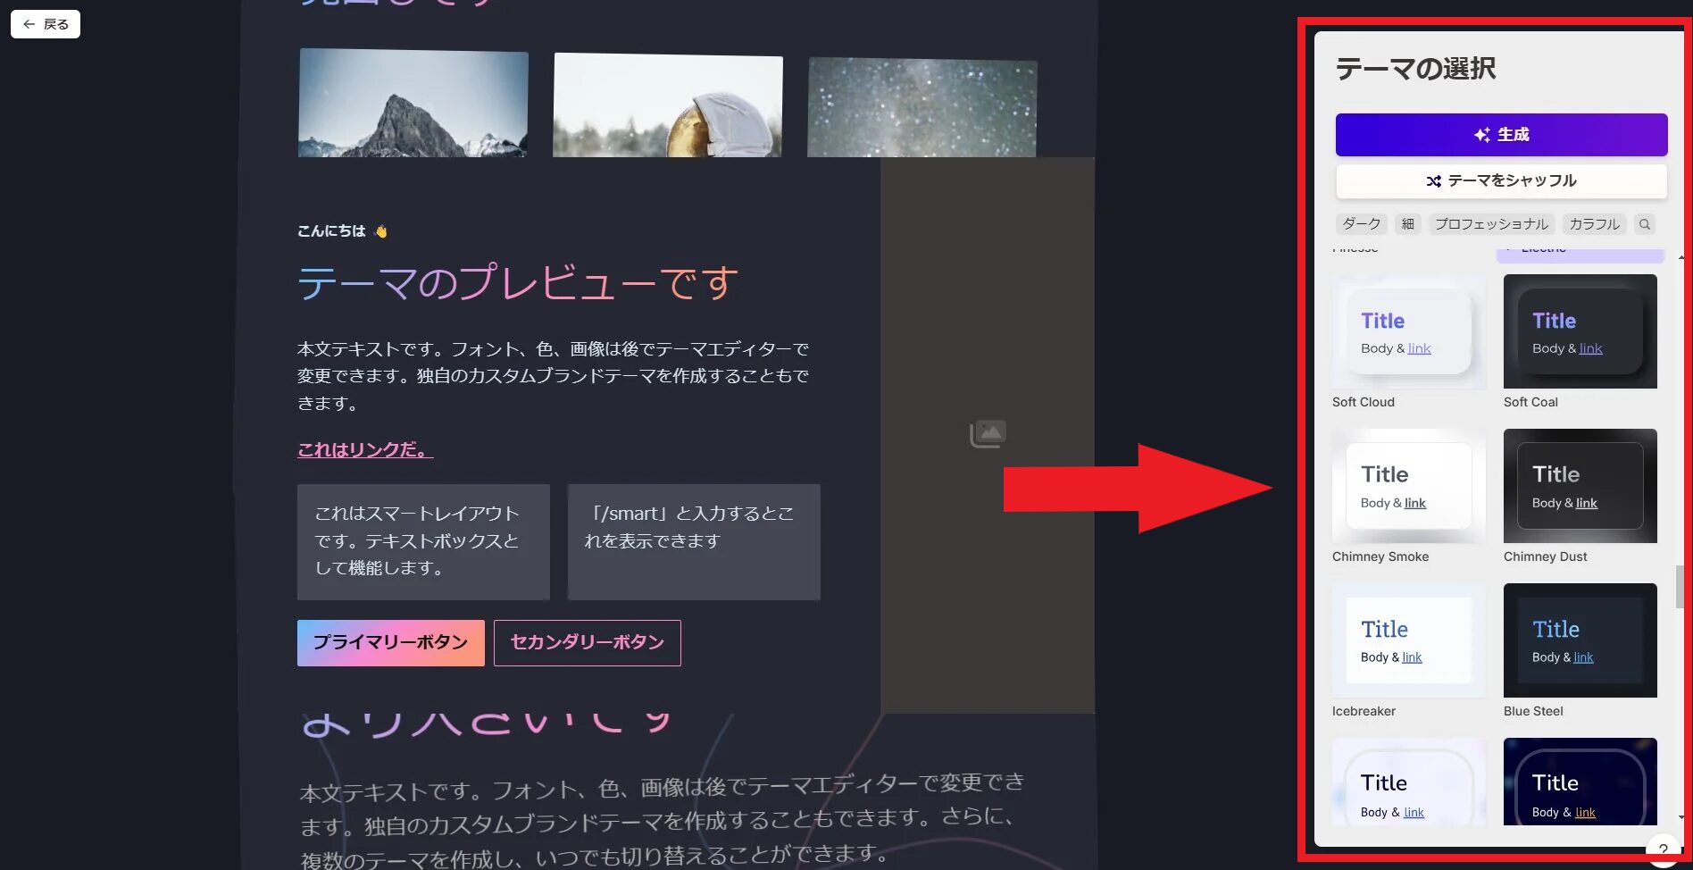Click the テーマのプレビューです heading
Image resolution: width=1693 pixels, height=870 pixels.
point(519,283)
